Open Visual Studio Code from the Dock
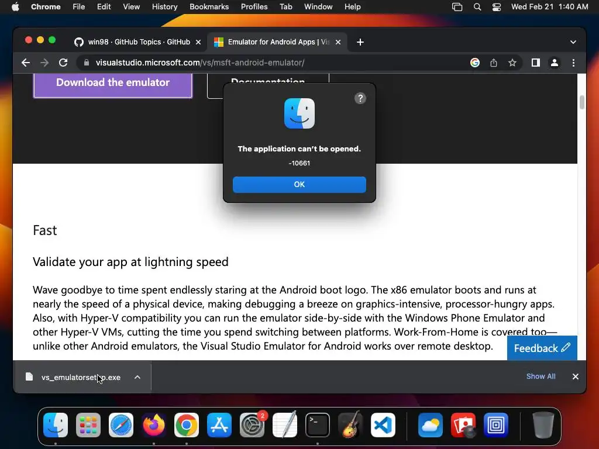Viewport: 599px width, 449px height. click(383, 425)
